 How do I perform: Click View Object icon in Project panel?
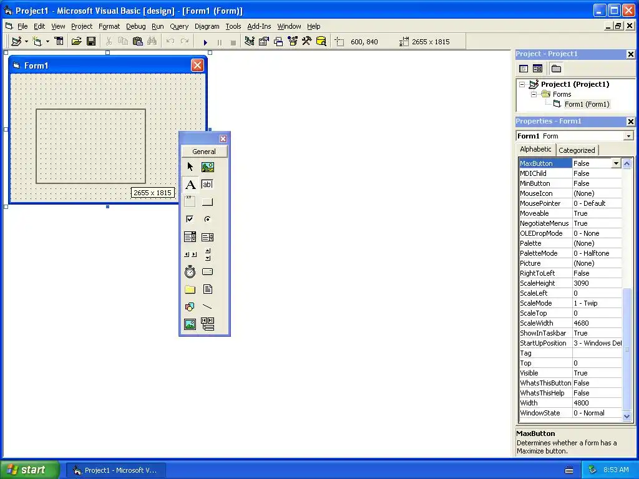[x=537, y=69]
